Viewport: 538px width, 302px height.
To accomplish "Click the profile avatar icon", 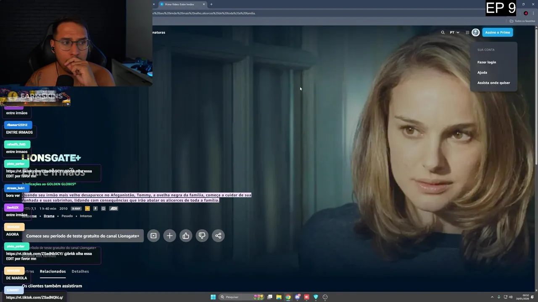I will point(475,32).
